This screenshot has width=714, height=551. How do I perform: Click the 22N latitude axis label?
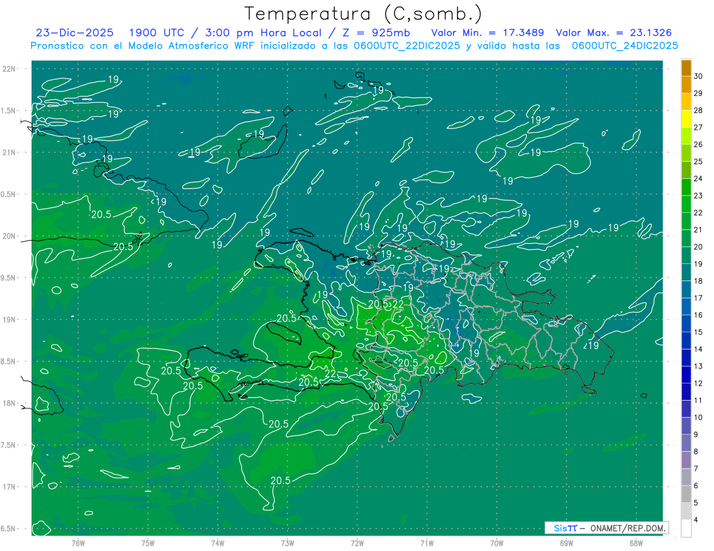10,68
